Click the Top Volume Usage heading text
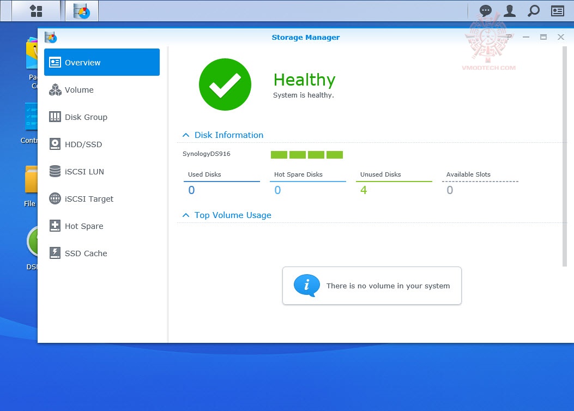 pyautogui.click(x=233, y=215)
